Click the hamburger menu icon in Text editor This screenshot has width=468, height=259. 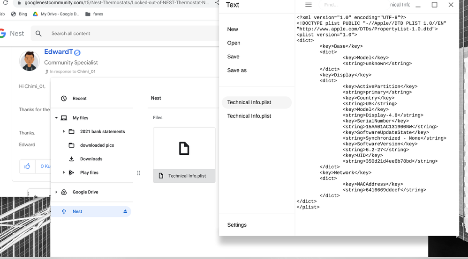[x=308, y=5]
